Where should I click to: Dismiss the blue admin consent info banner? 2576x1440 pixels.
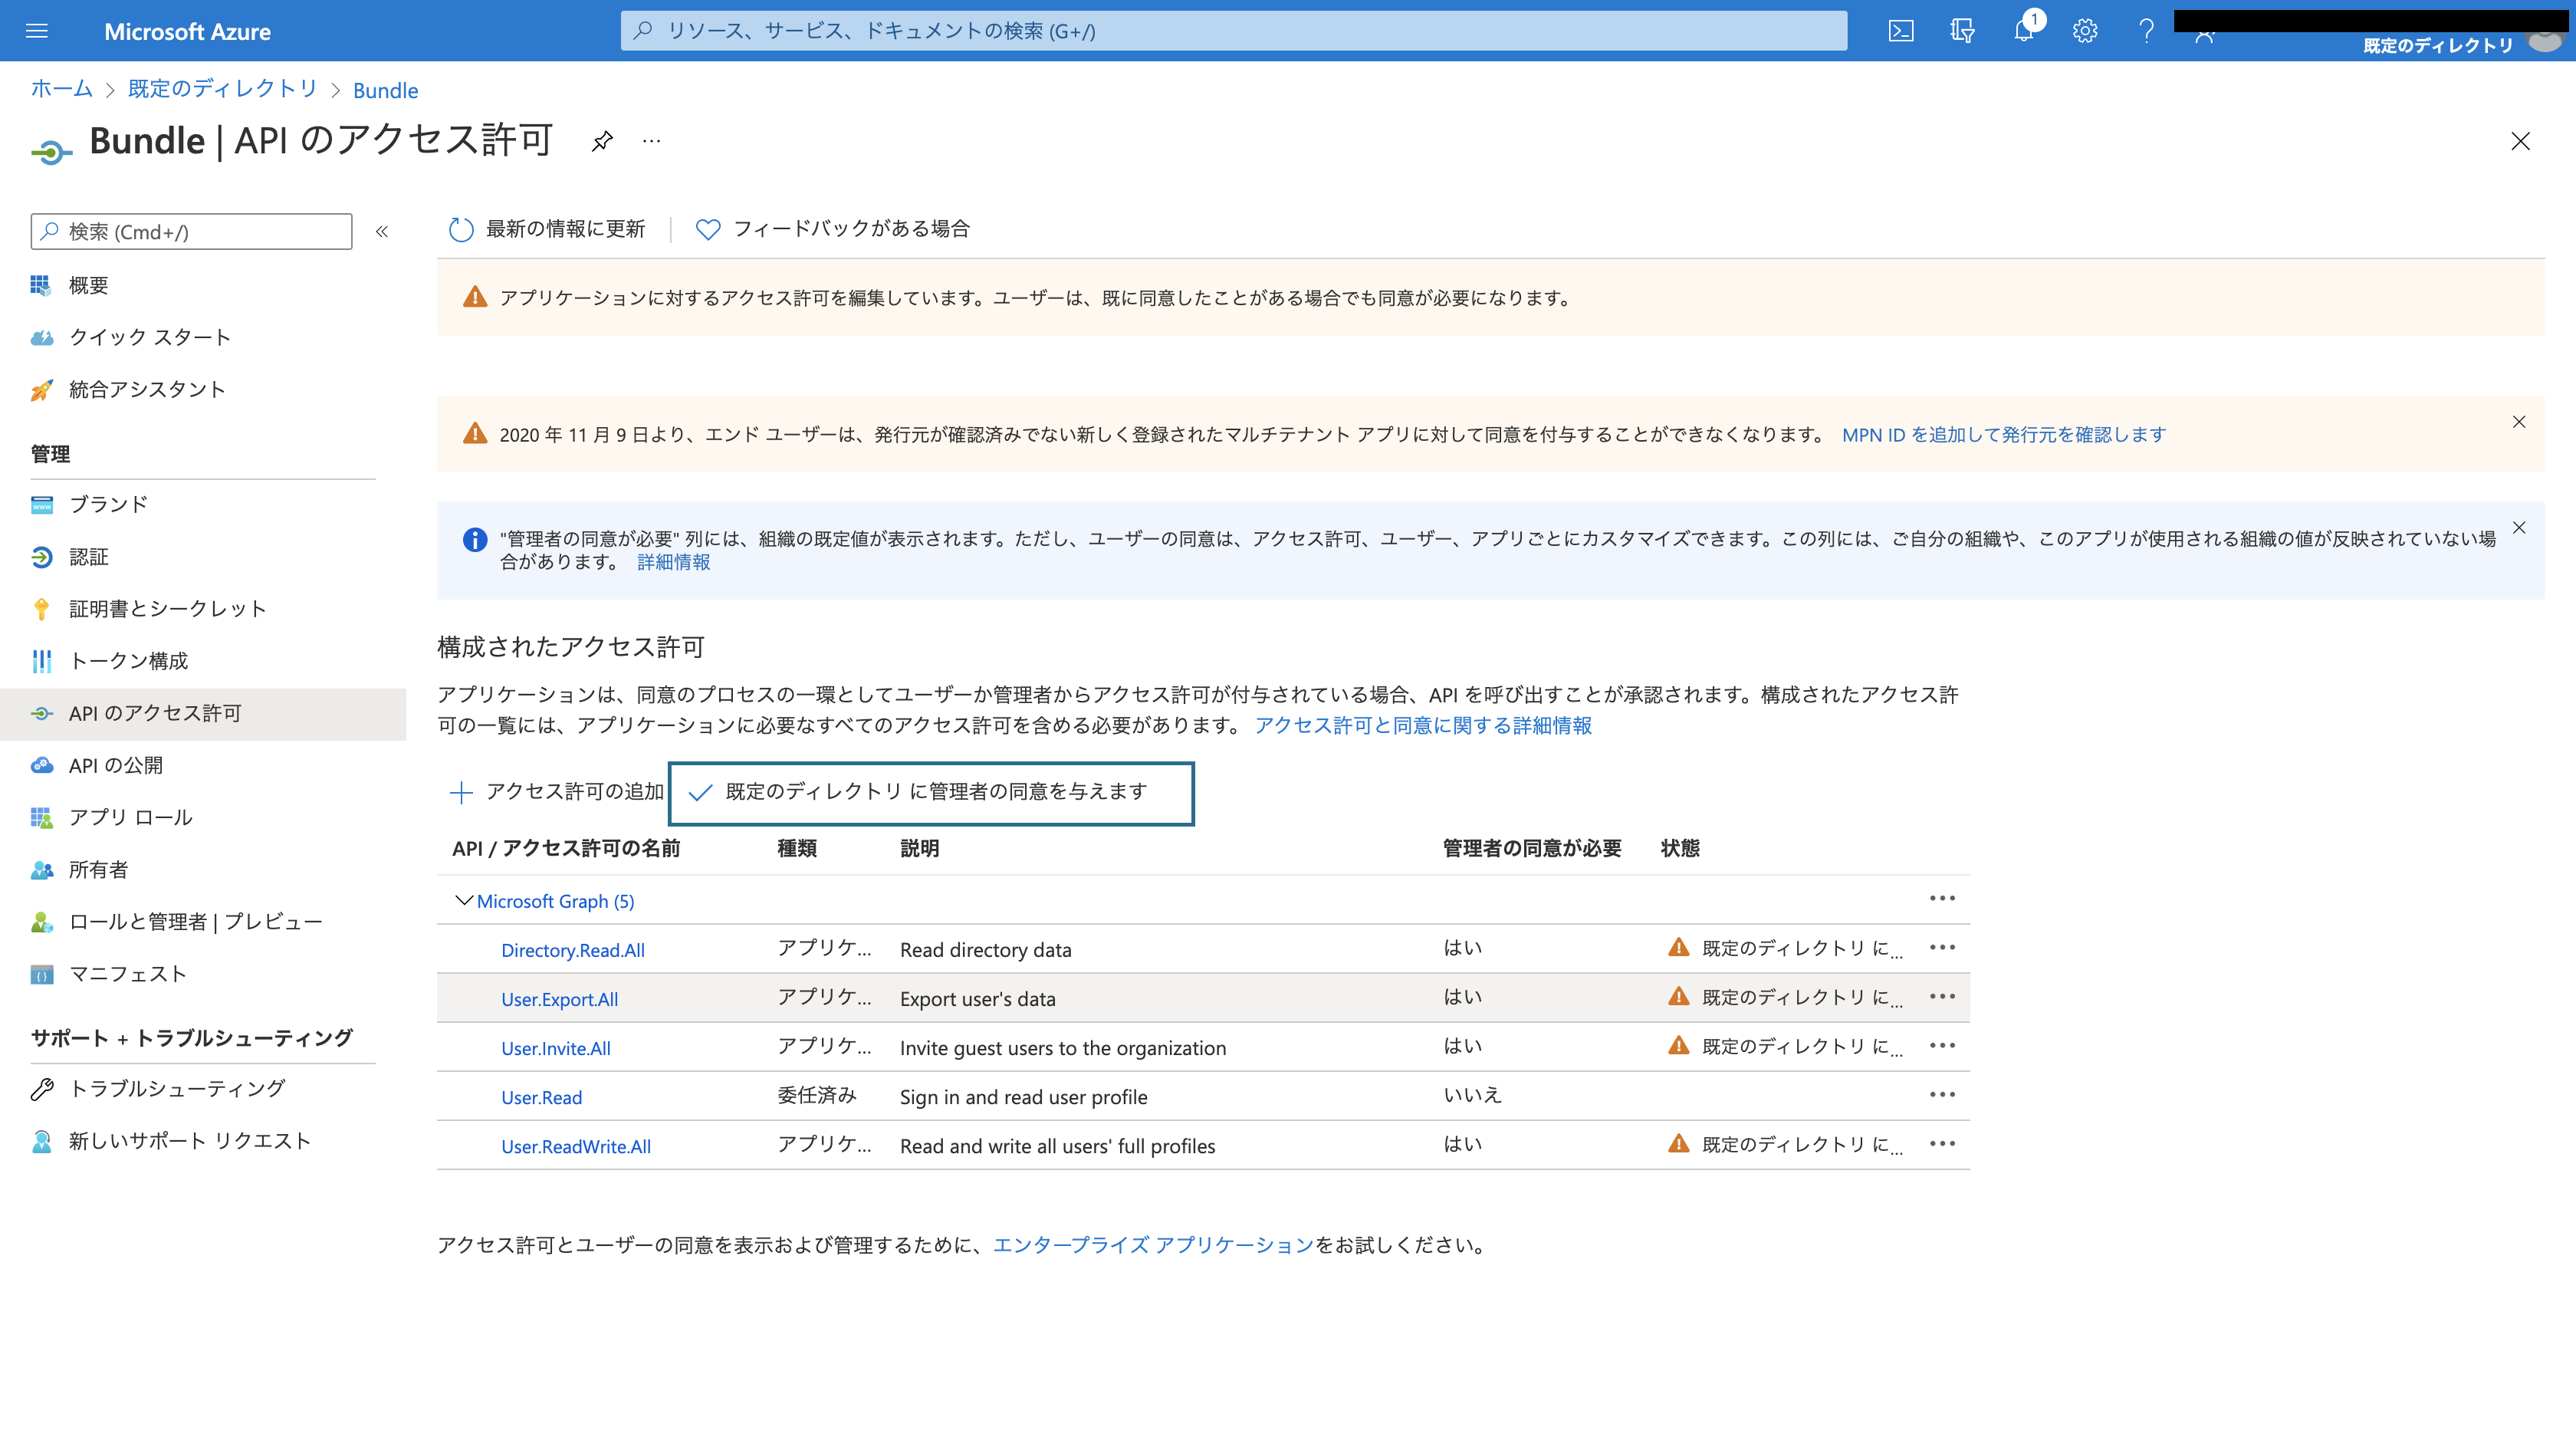coord(2519,528)
